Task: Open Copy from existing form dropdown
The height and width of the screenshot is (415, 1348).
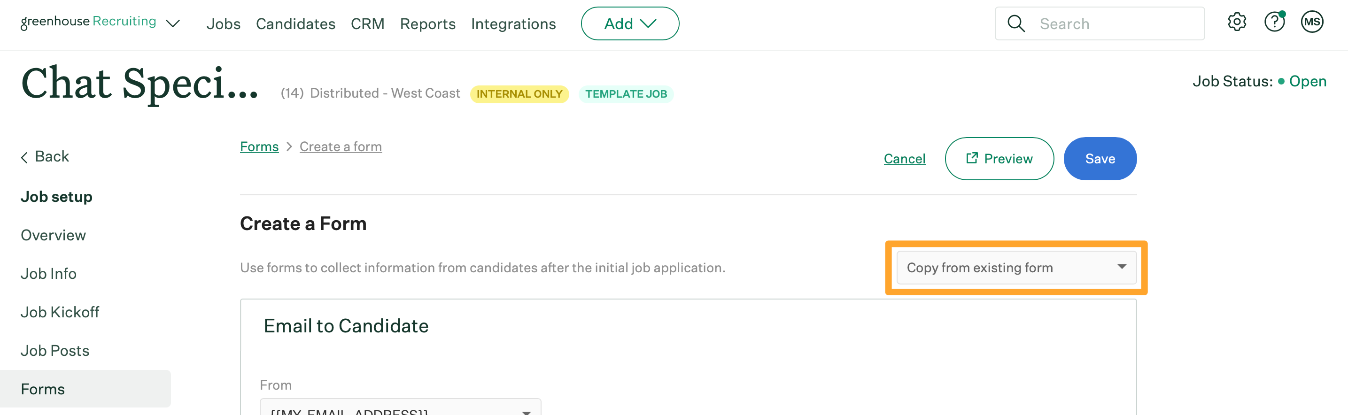Action: pyautogui.click(x=1016, y=268)
